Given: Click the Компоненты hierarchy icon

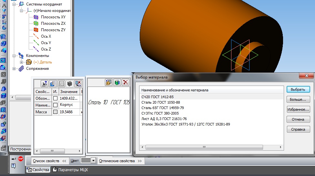Looking at the screenshot, I should click(21, 55).
